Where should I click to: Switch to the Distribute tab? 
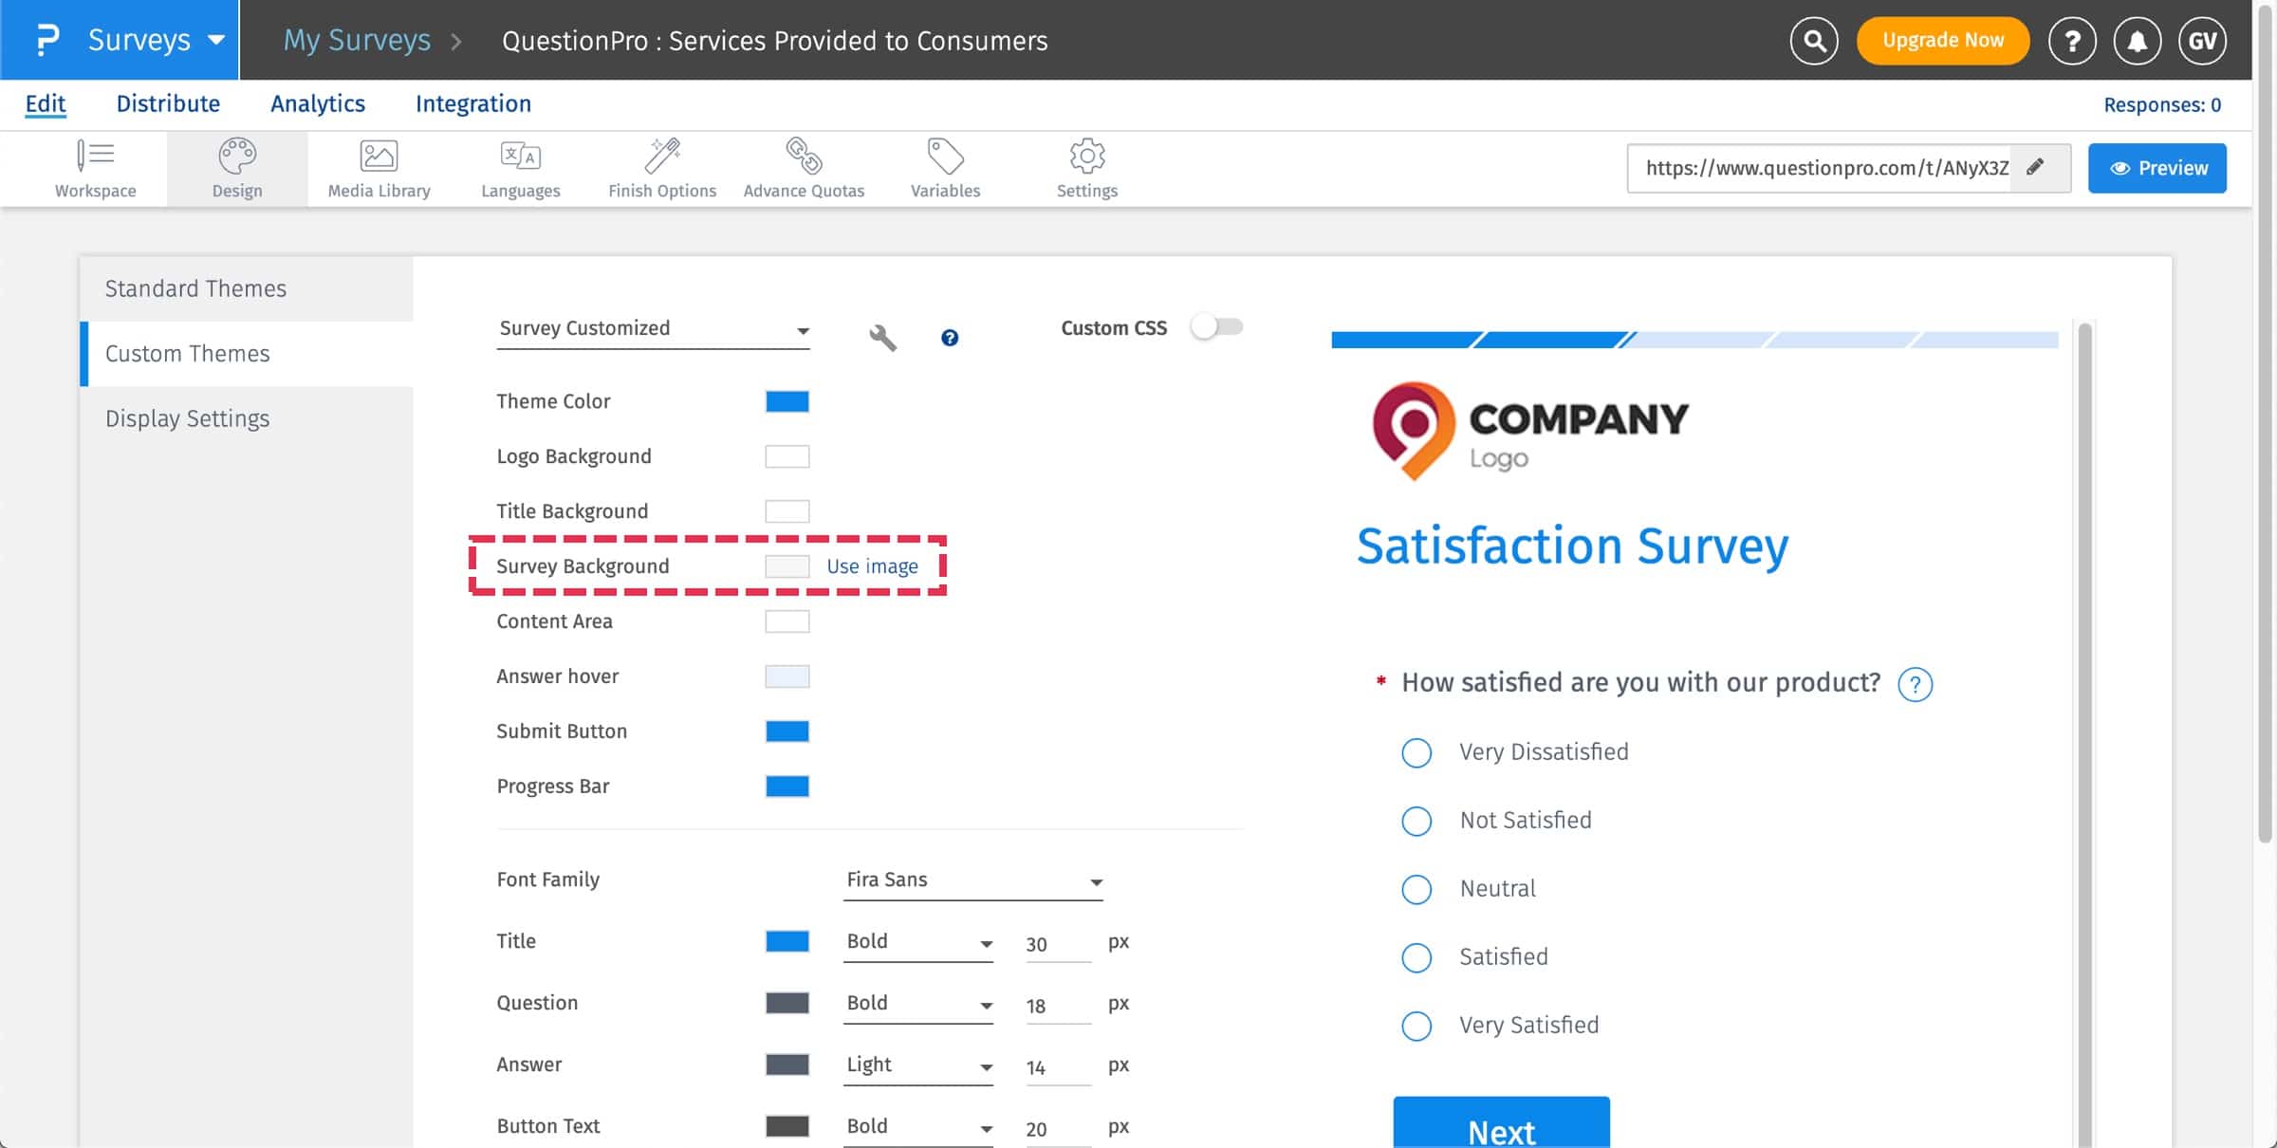click(x=168, y=103)
